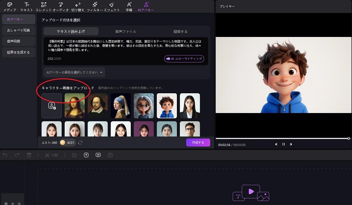Select the おしゃべり写真 sidebar item
Viewport: 352px width, 205px height.
click(x=18, y=30)
